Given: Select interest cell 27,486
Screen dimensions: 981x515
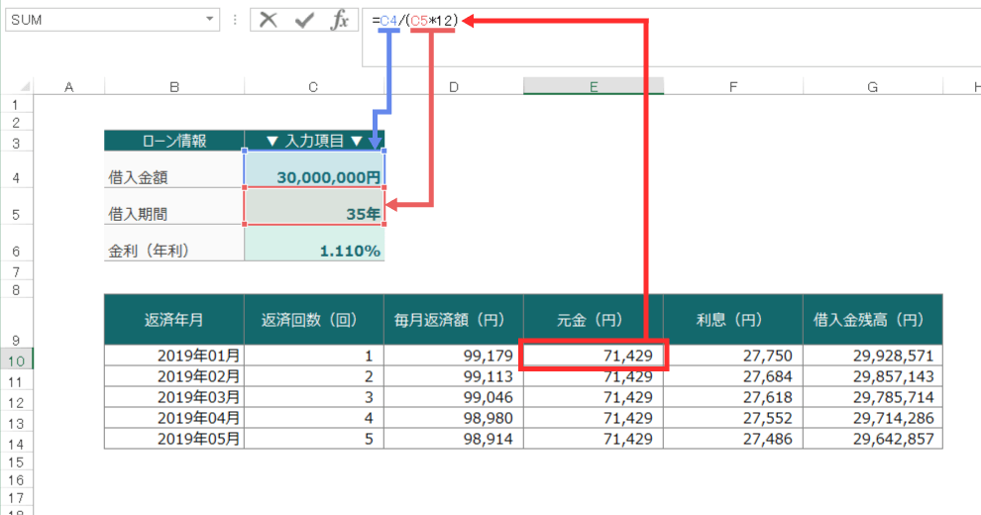Looking at the screenshot, I should [x=733, y=438].
